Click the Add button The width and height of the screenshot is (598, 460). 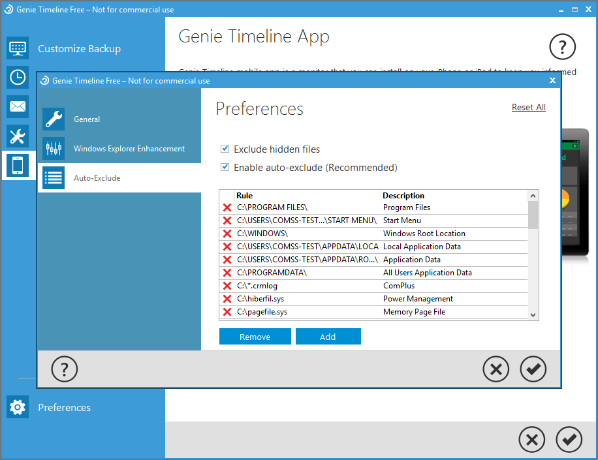point(328,337)
